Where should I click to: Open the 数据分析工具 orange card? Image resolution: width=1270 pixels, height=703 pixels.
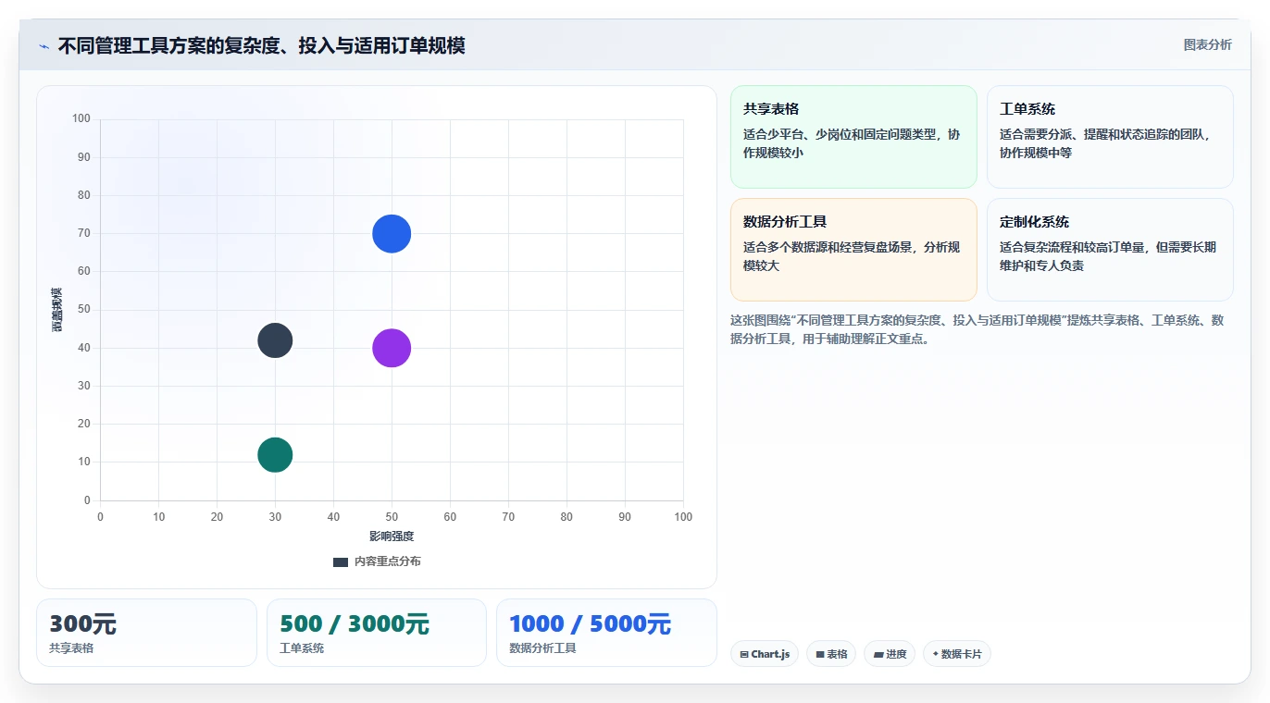point(853,250)
